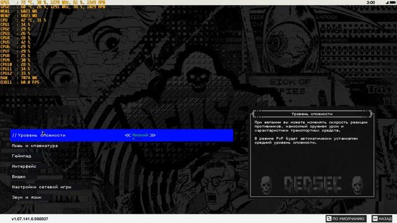The height and width of the screenshot is (223, 397).
Task: Click the ПО УМОЛЧАНИЮ button
Action: pyautogui.click(x=346, y=219)
